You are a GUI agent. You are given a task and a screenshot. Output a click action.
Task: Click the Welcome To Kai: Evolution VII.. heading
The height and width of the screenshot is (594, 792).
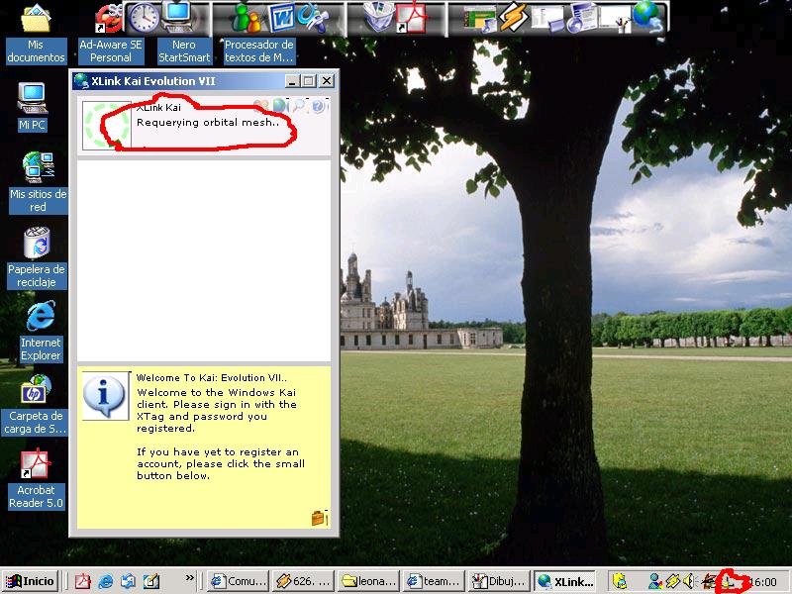tap(212, 377)
